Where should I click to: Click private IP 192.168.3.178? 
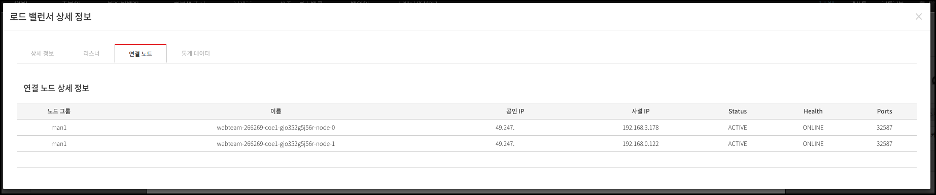[x=641, y=128]
